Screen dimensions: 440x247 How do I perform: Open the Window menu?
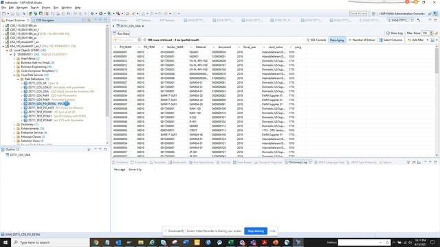(67, 8)
